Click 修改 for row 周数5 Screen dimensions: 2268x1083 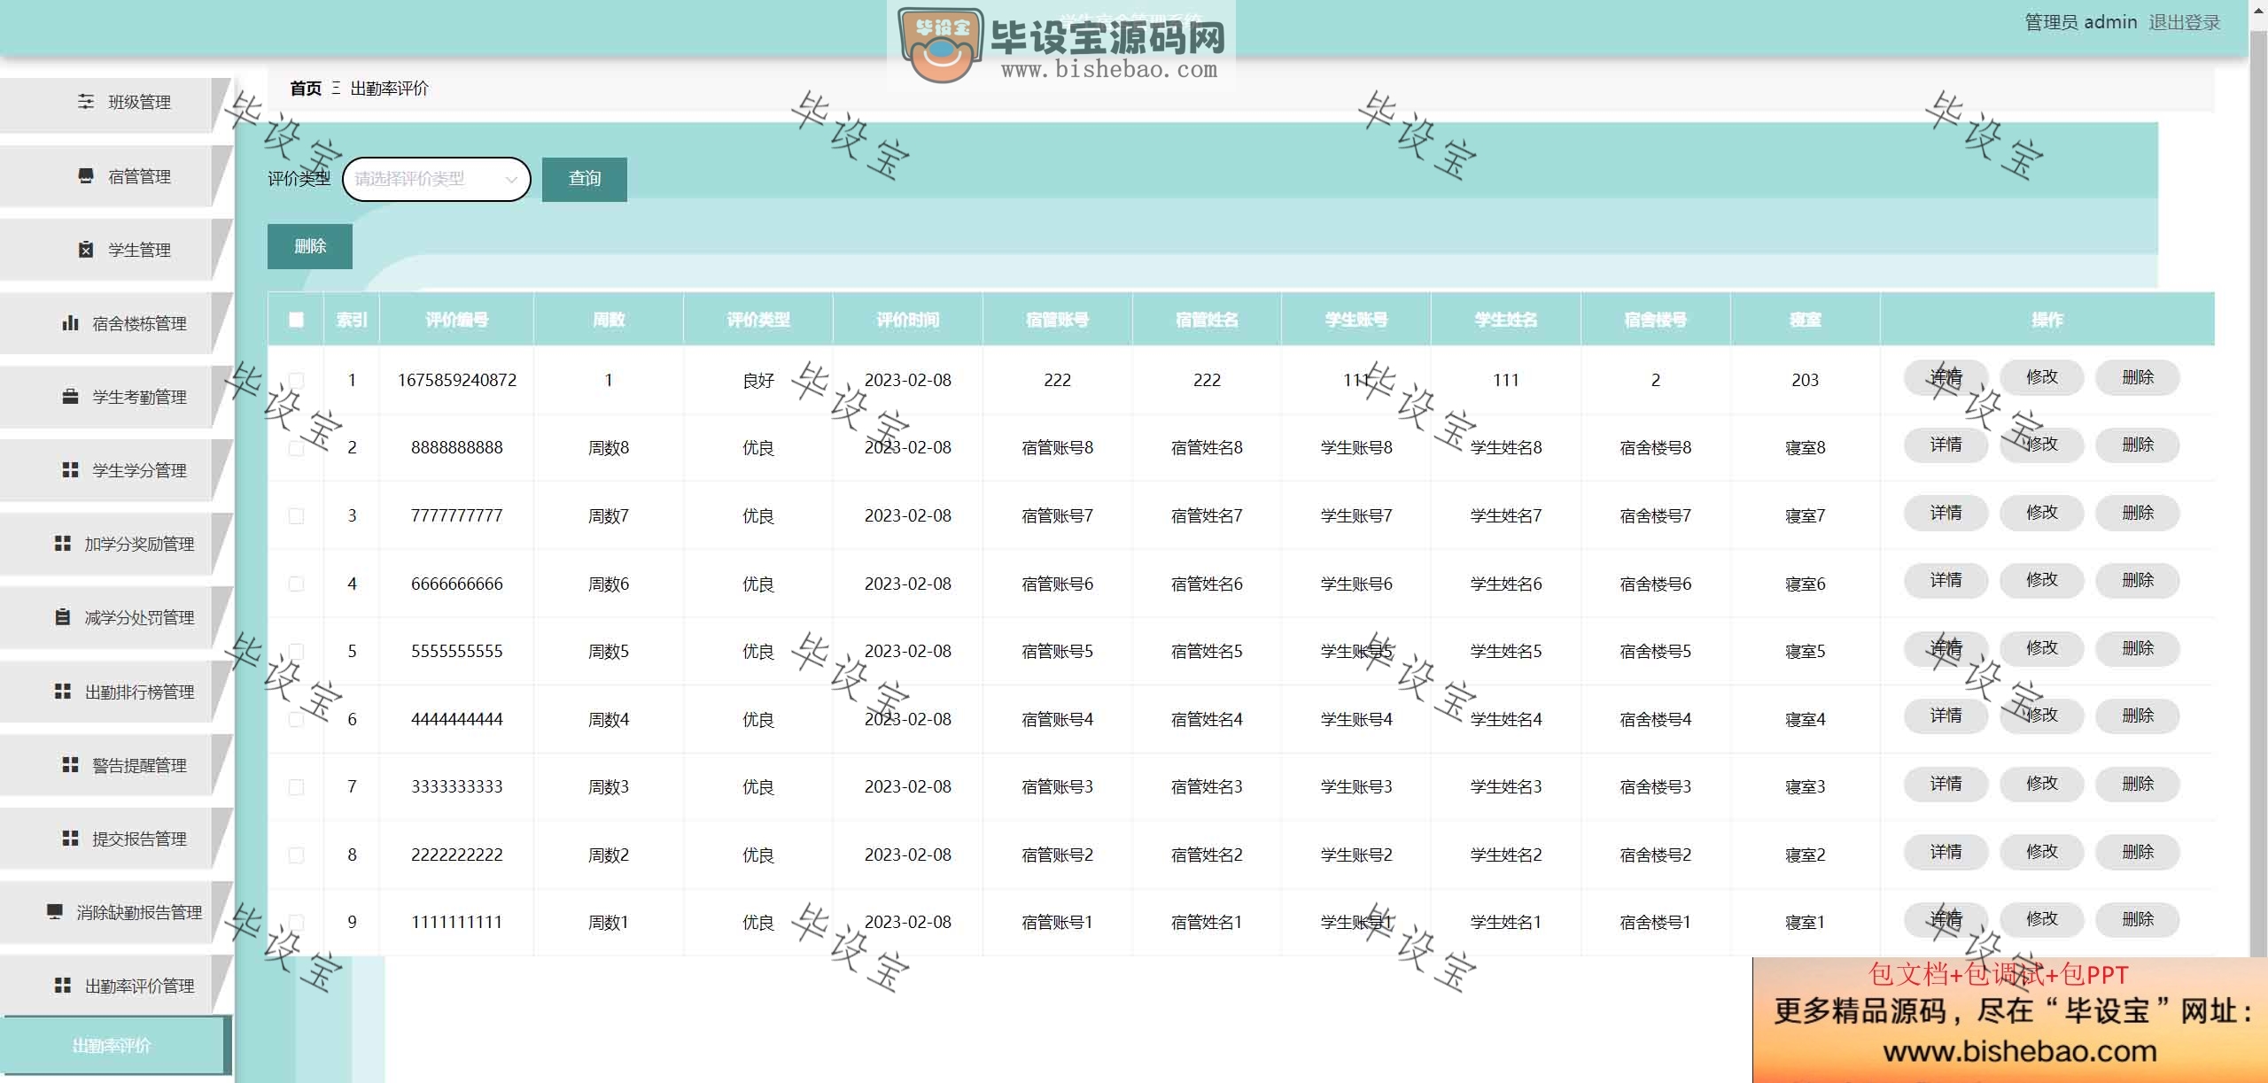pyautogui.click(x=2041, y=648)
